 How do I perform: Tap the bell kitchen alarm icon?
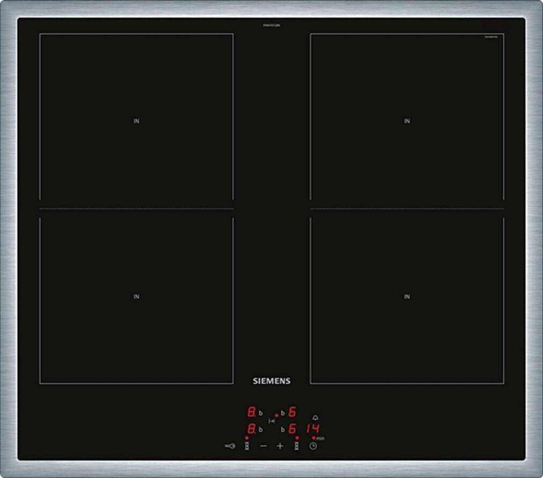tap(315, 418)
